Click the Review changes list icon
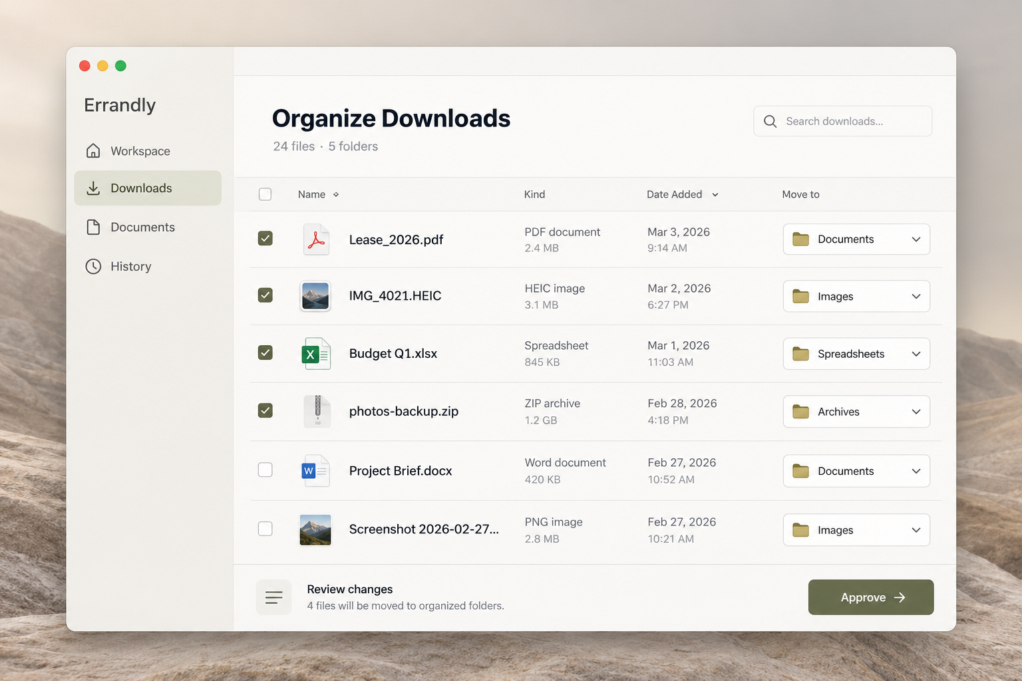 [x=274, y=597]
